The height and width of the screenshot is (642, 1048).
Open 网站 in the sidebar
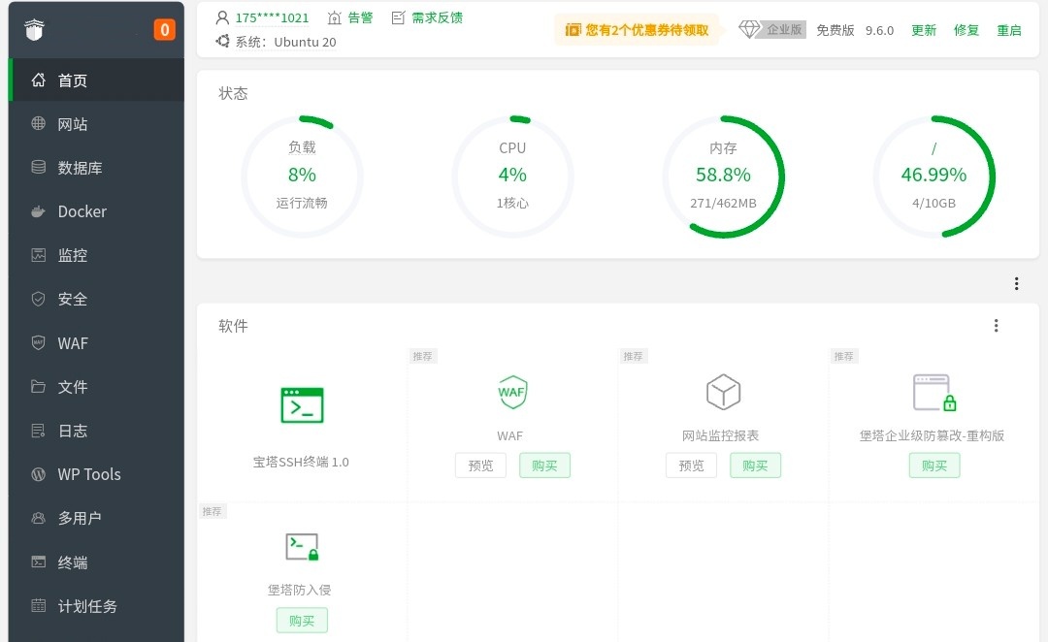tap(73, 124)
